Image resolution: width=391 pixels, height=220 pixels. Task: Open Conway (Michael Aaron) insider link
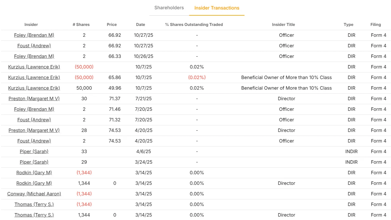34,194
